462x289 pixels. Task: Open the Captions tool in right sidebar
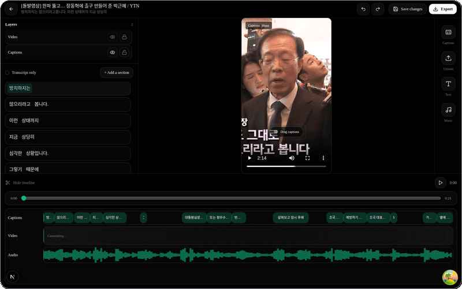(448, 32)
